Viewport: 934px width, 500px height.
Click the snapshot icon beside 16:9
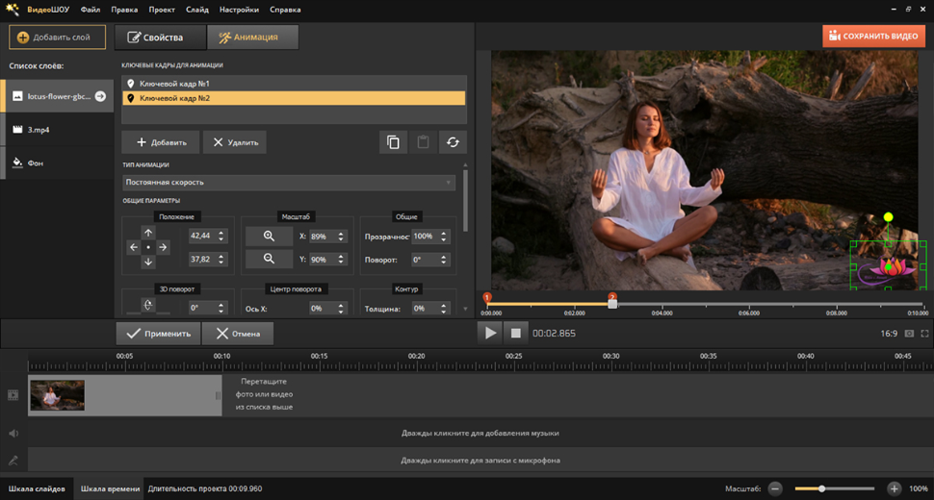909,334
